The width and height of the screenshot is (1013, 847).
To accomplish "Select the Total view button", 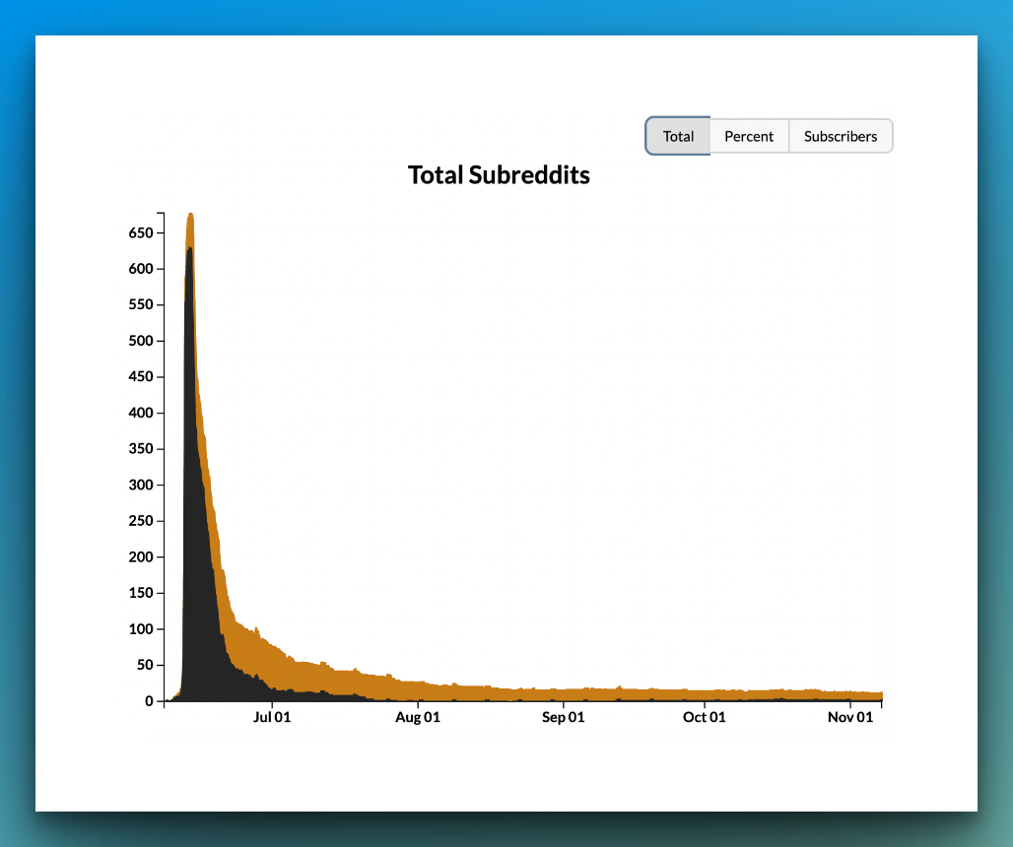I will [x=678, y=136].
